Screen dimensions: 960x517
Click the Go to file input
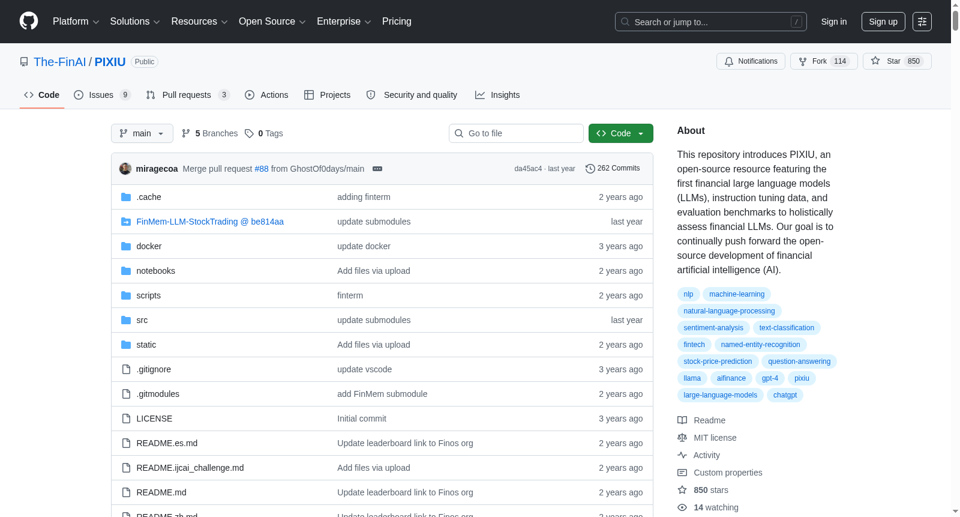click(516, 133)
